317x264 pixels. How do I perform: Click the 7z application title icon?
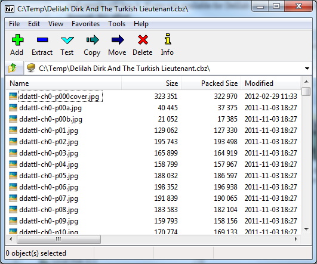(x=10, y=9)
